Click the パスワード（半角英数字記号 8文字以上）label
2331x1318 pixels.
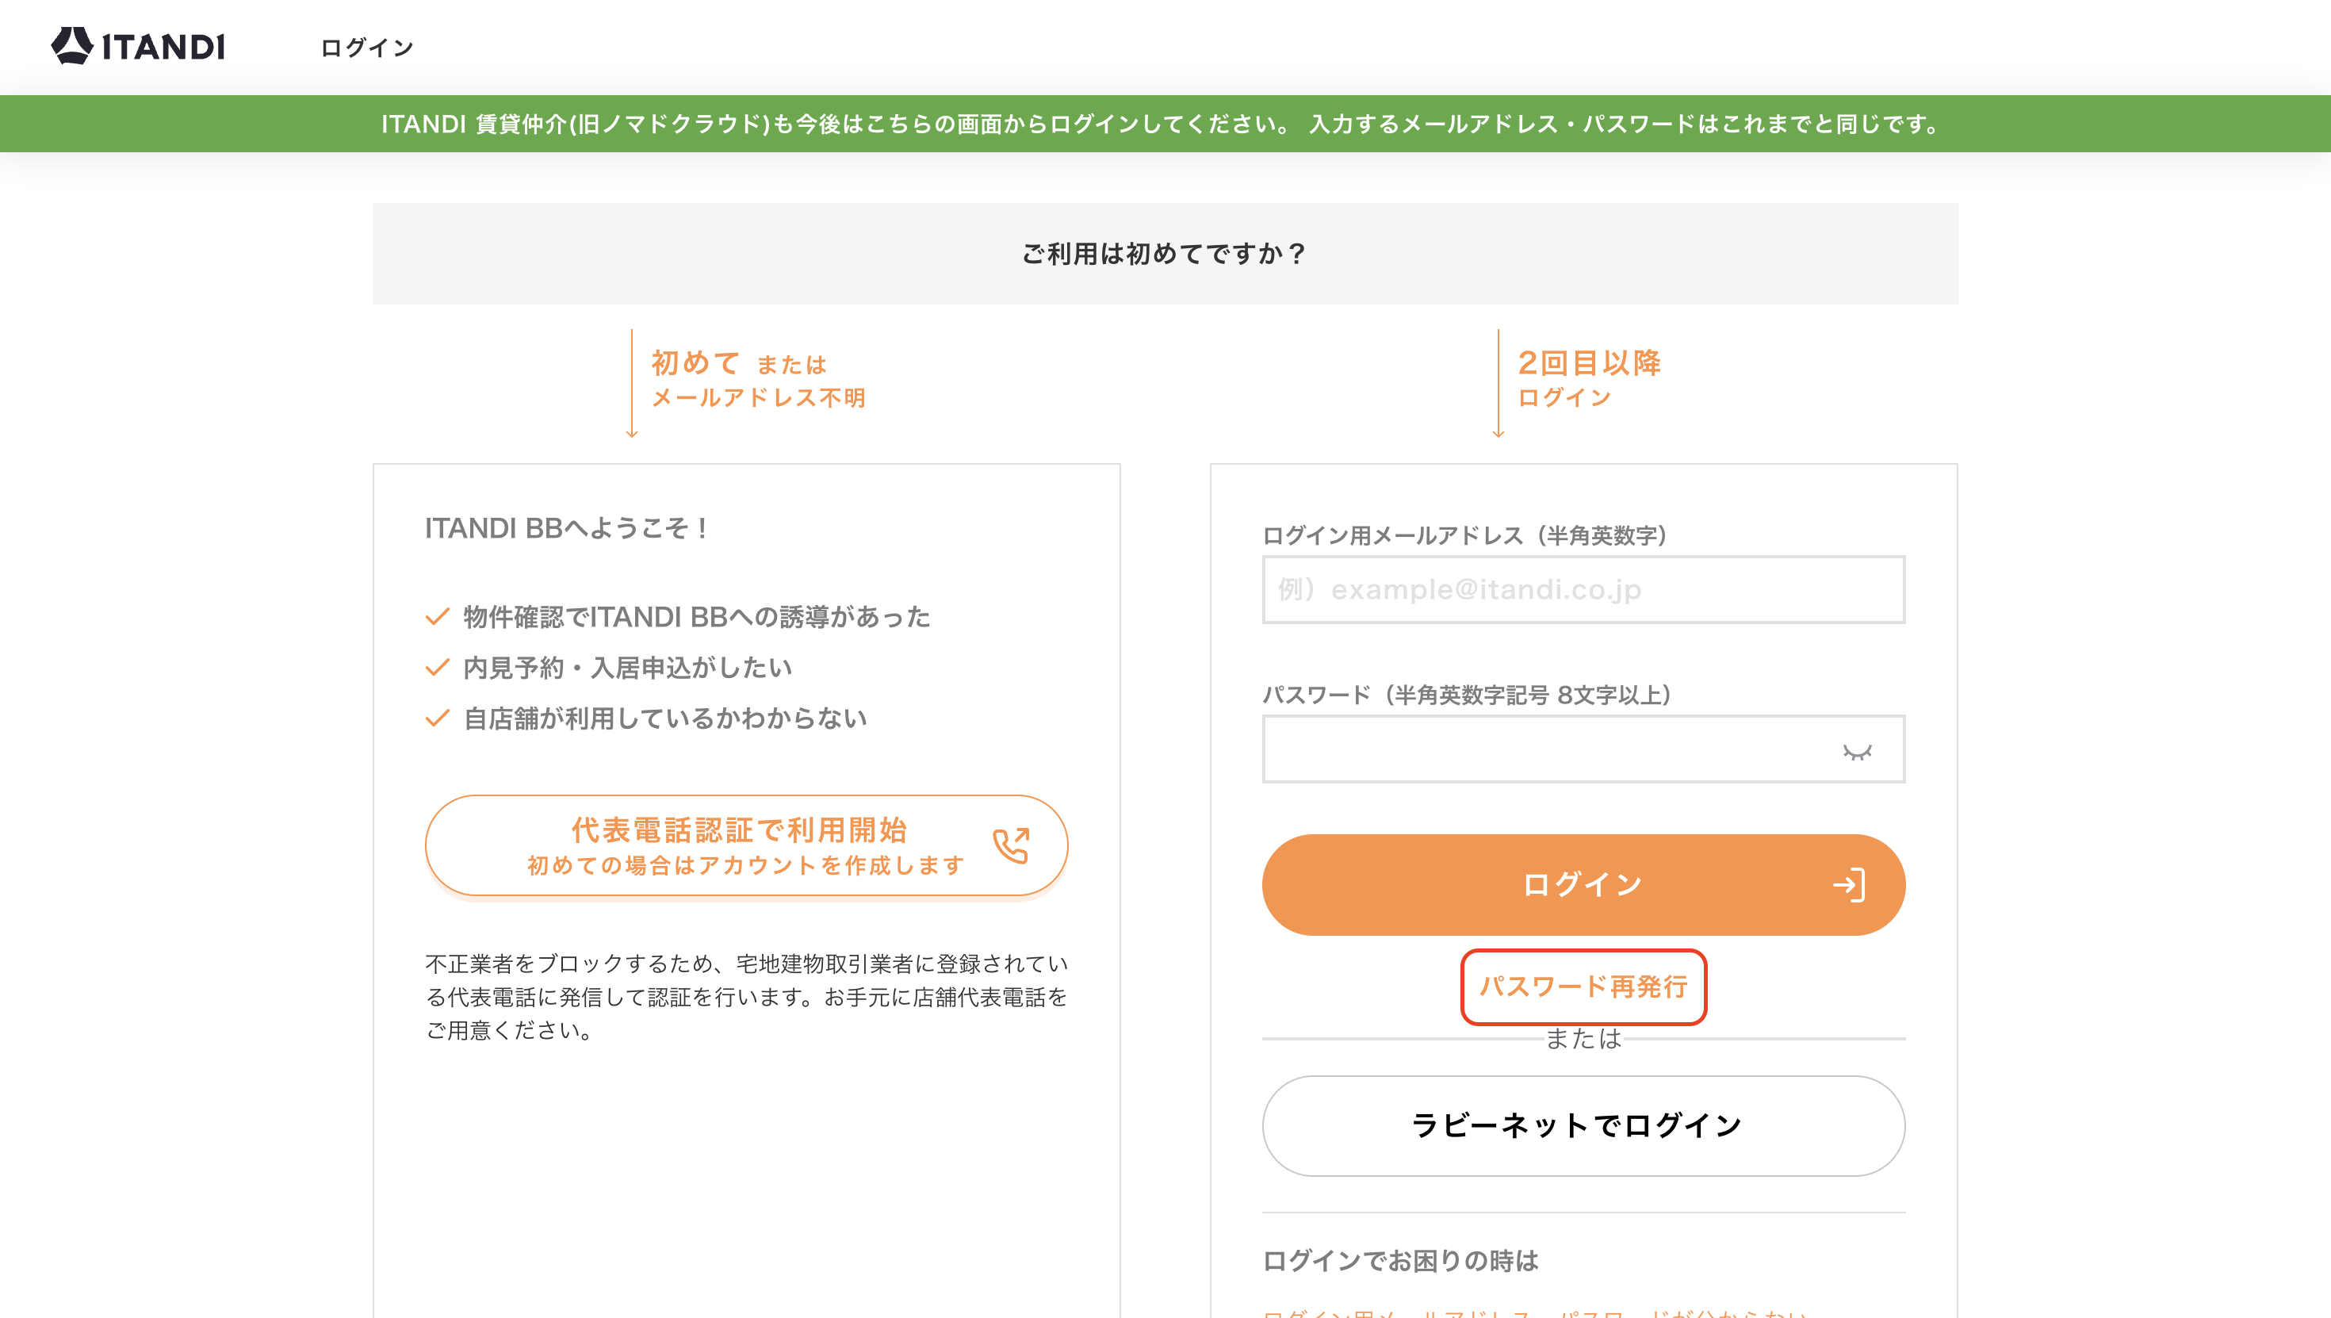coord(1467,695)
